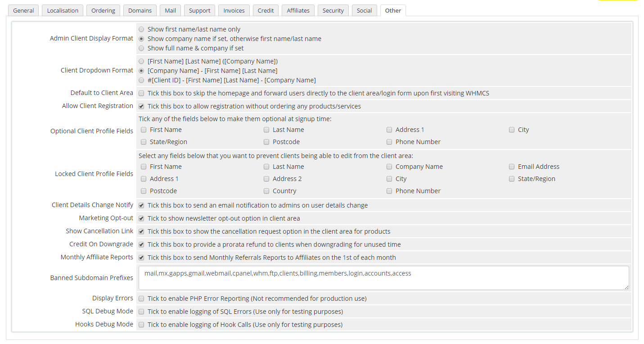Click the Banned Subdomain Prefixes text box
This screenshot has width=644, height=344.
(383, 278)
